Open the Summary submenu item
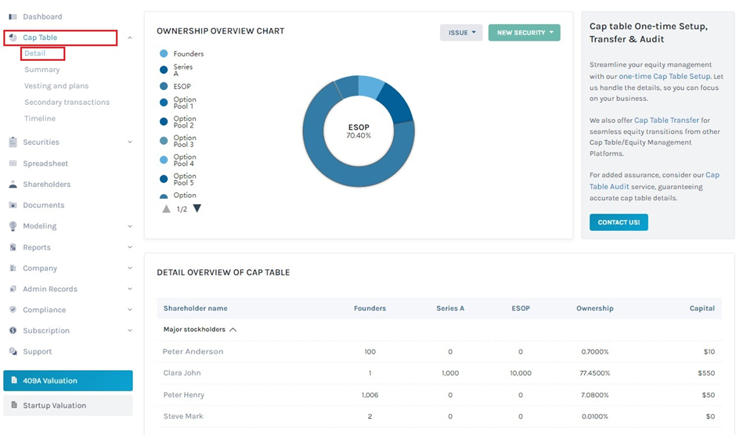Image resolution: width=736 pixels, height=435 pixels. [41, 70]
